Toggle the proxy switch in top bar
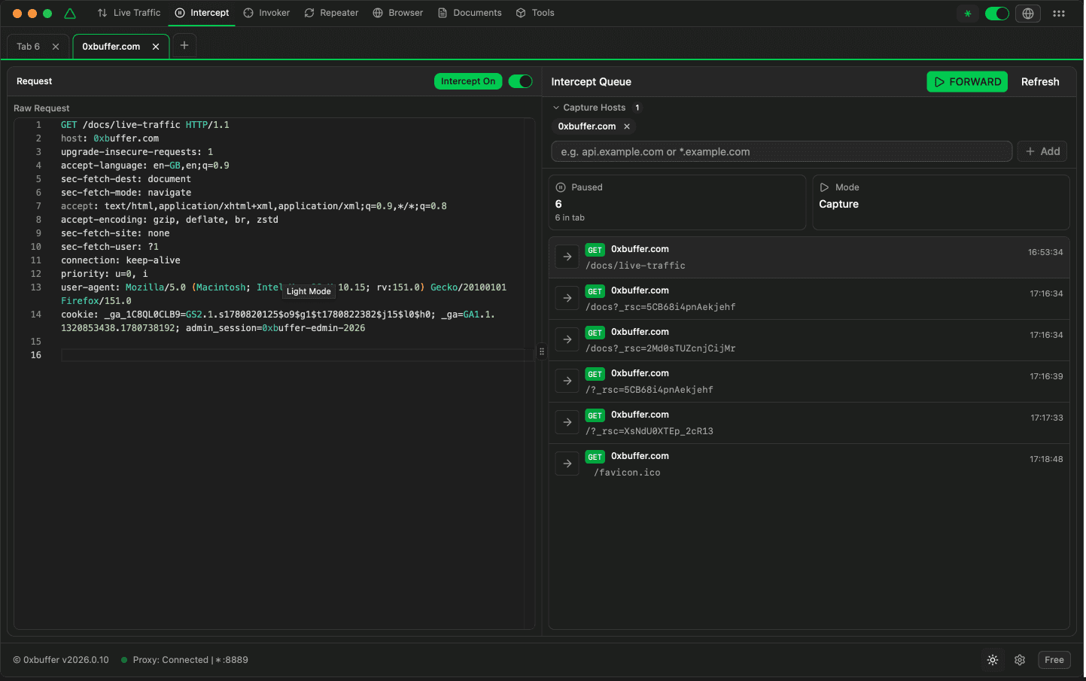This screenshot has width=1086, height=681. (997, 14)
